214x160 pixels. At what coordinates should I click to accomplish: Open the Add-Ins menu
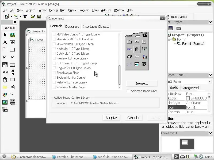[106, 10]
